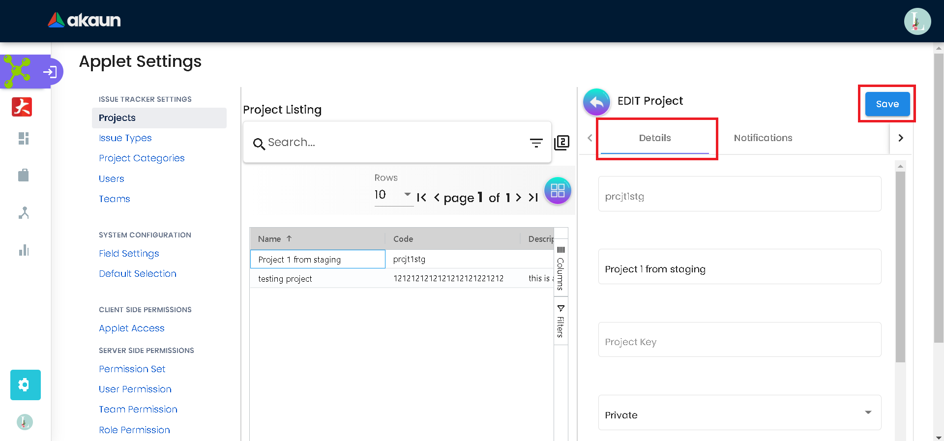Open the sidebar briefcase icon
This screenshot has width=944, height=441.
click(x=24, y=175)
